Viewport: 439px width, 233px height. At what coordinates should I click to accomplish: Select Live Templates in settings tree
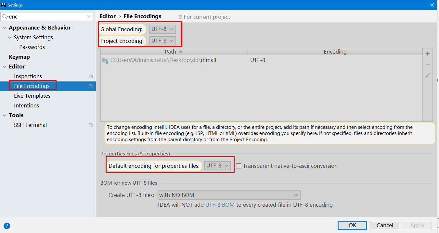pyautogui.click(x=32, y=96)
